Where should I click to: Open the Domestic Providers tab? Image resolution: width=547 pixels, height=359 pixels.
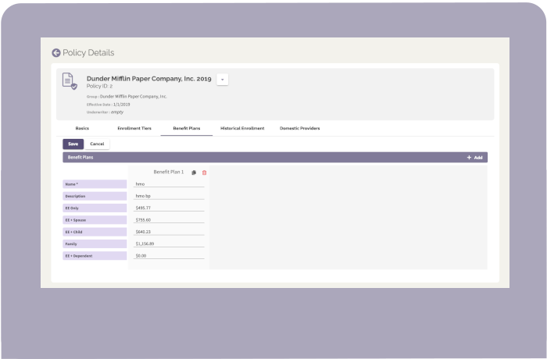pos(299,128)
